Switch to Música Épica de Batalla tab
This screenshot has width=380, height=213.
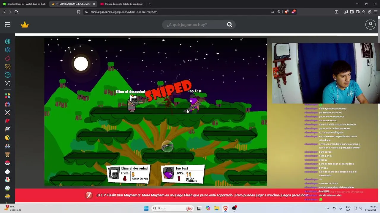122,4
